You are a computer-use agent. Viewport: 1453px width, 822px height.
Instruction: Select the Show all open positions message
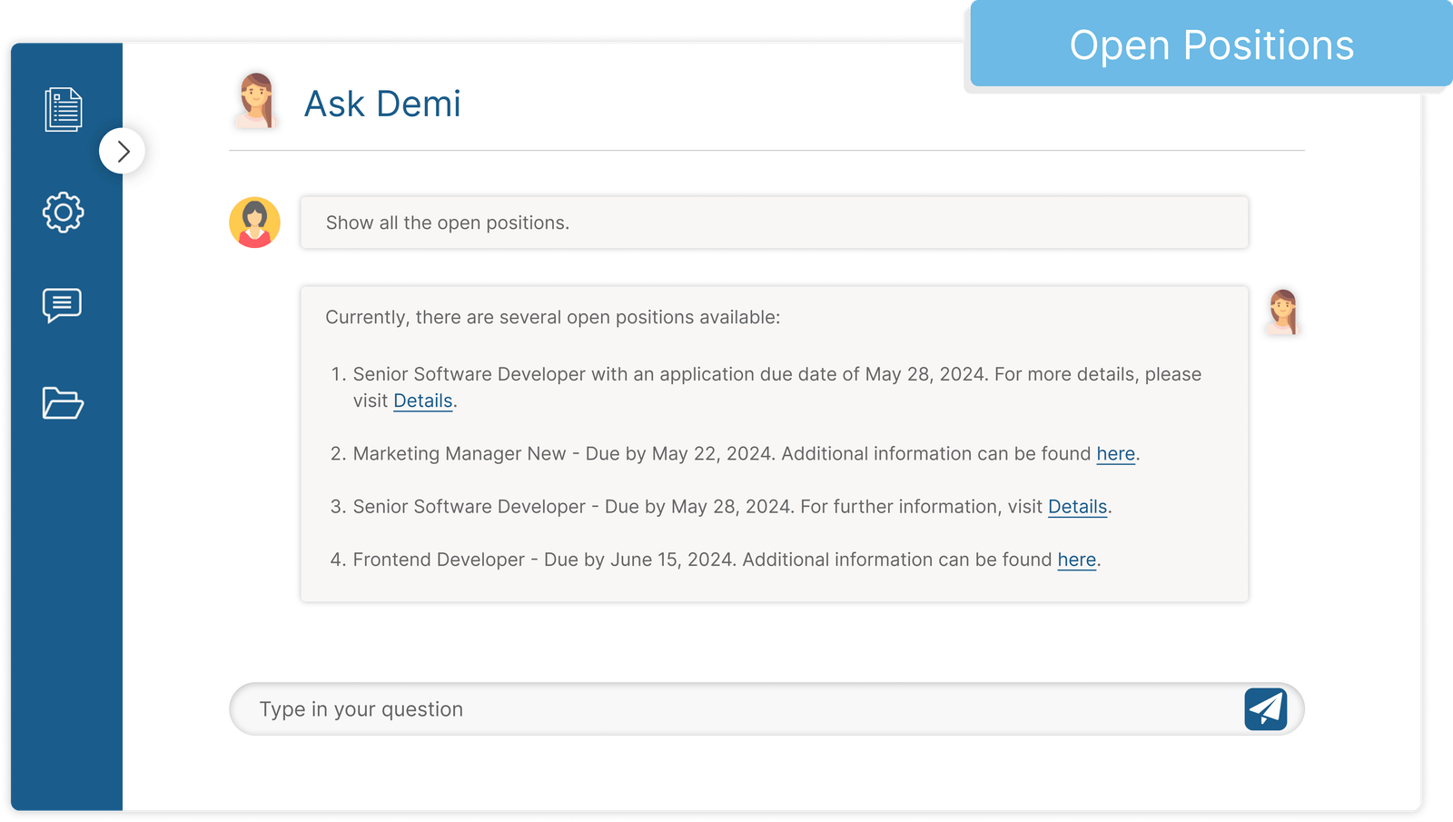[772, 222]
